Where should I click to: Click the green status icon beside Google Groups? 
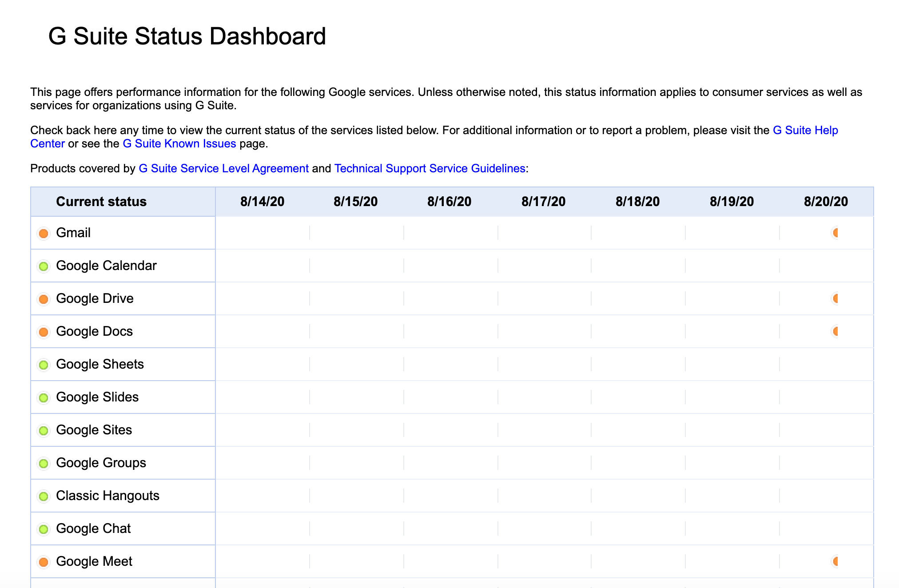[x=44, y=463]
